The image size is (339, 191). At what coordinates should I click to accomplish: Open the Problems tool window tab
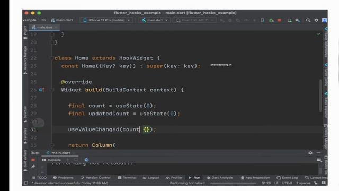[63, 178]
